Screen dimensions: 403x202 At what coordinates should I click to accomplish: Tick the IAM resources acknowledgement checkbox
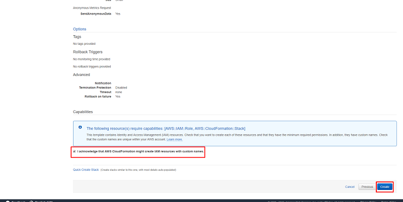pos(74,152)
